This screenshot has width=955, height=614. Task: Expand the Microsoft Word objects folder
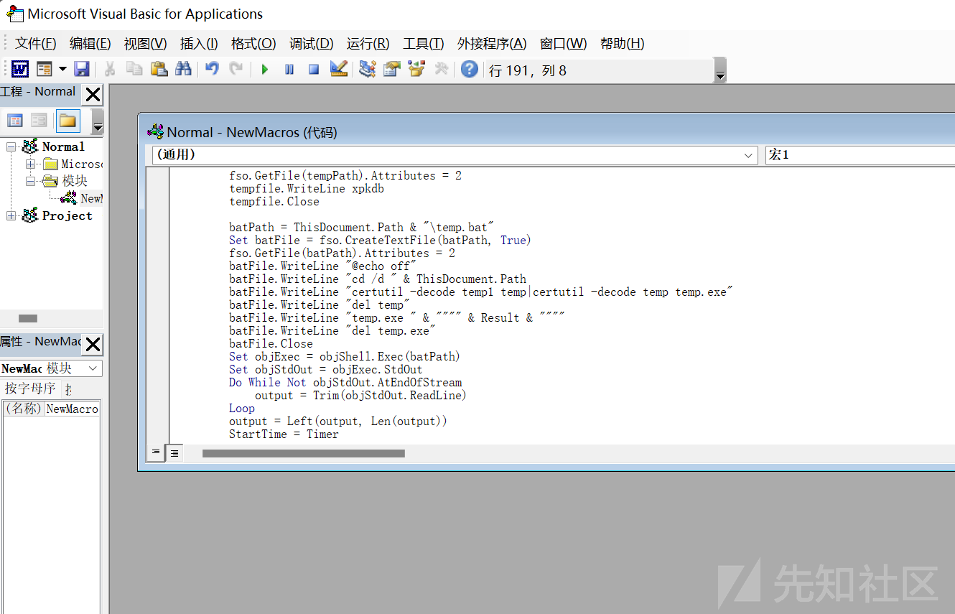click(31, 164)
